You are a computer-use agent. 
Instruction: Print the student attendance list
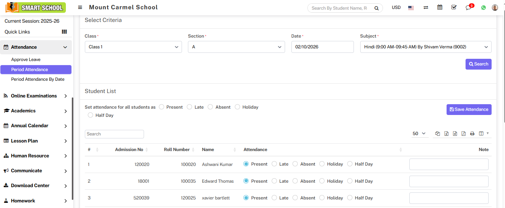pos(472,134)
